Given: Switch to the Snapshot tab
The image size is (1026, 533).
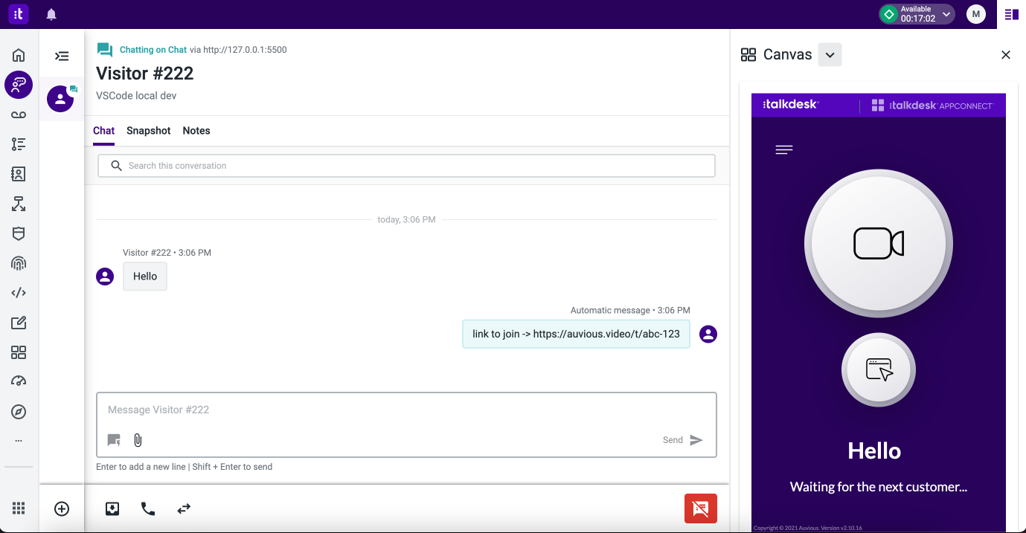Looking at the screenshot, I should [x=148, y=131].
